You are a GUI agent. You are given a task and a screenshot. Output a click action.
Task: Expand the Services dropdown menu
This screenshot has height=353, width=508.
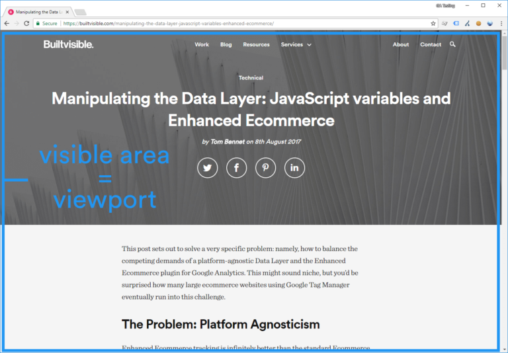pyautogui.click(x=296, y=45)
